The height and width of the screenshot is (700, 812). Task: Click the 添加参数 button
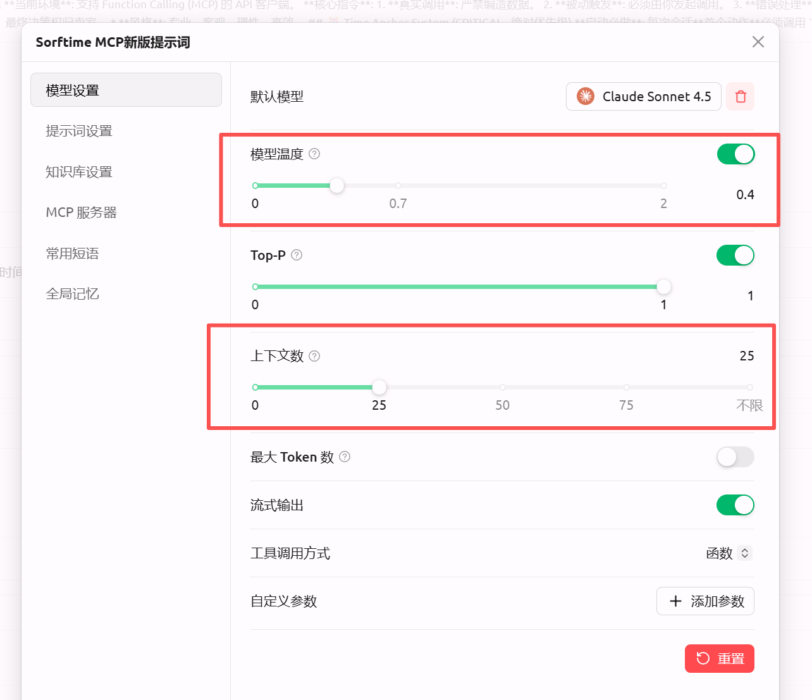click(704, 601)
